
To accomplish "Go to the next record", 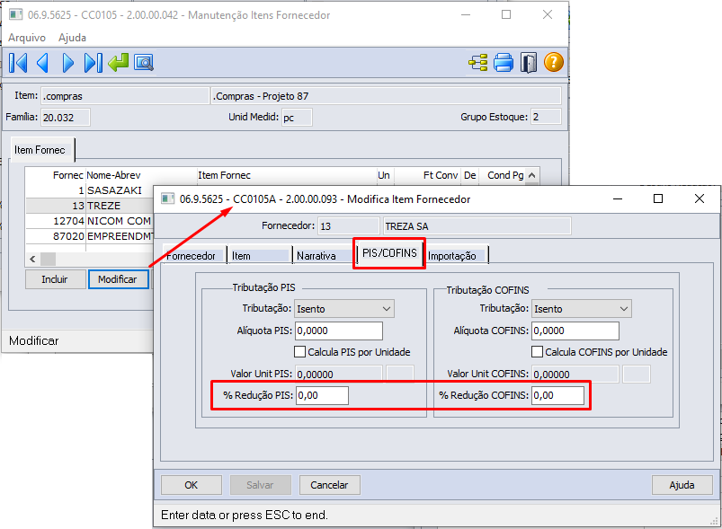I will pyautogui.click(x=67, y=63).
